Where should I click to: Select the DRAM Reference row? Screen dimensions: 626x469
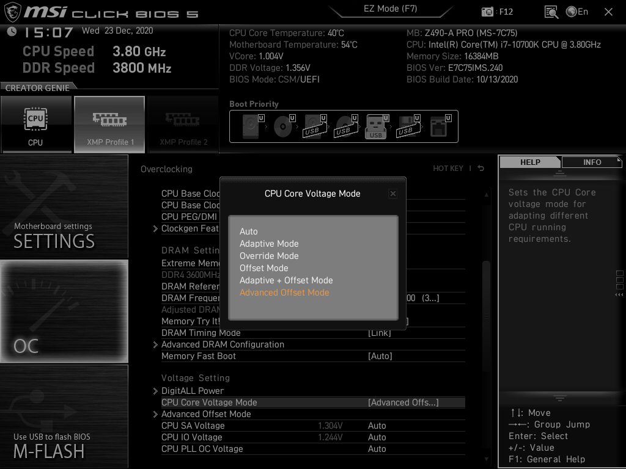coord(191,286)
